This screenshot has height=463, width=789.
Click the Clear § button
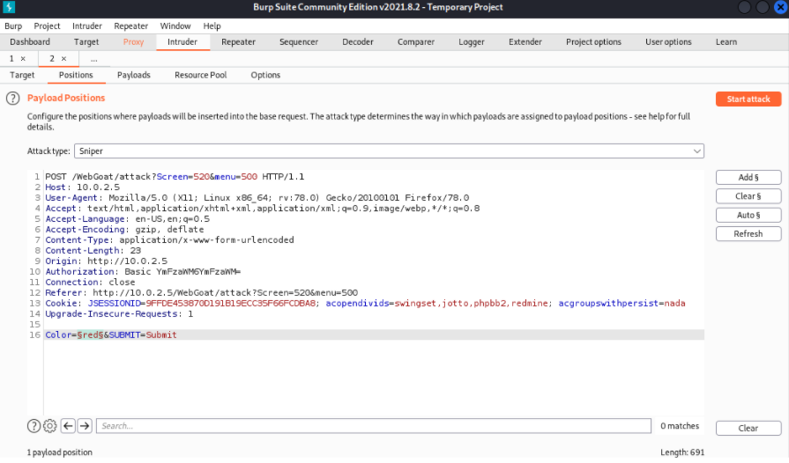(748, 196)
